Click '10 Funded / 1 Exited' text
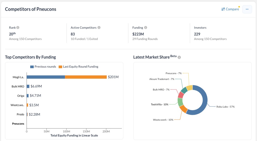Viewport: 257px width, 141px height. (84, 39)
